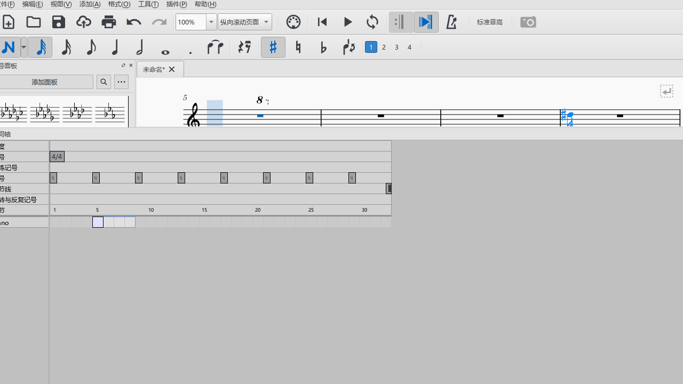Enable note input mode with the N icon
This screenshot has height=384, width=683.
tap(9, 47)
